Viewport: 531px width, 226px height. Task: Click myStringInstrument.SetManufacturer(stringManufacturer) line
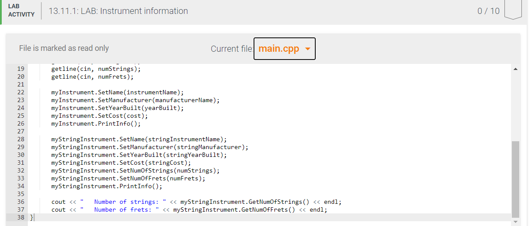(x=150, y=147)
